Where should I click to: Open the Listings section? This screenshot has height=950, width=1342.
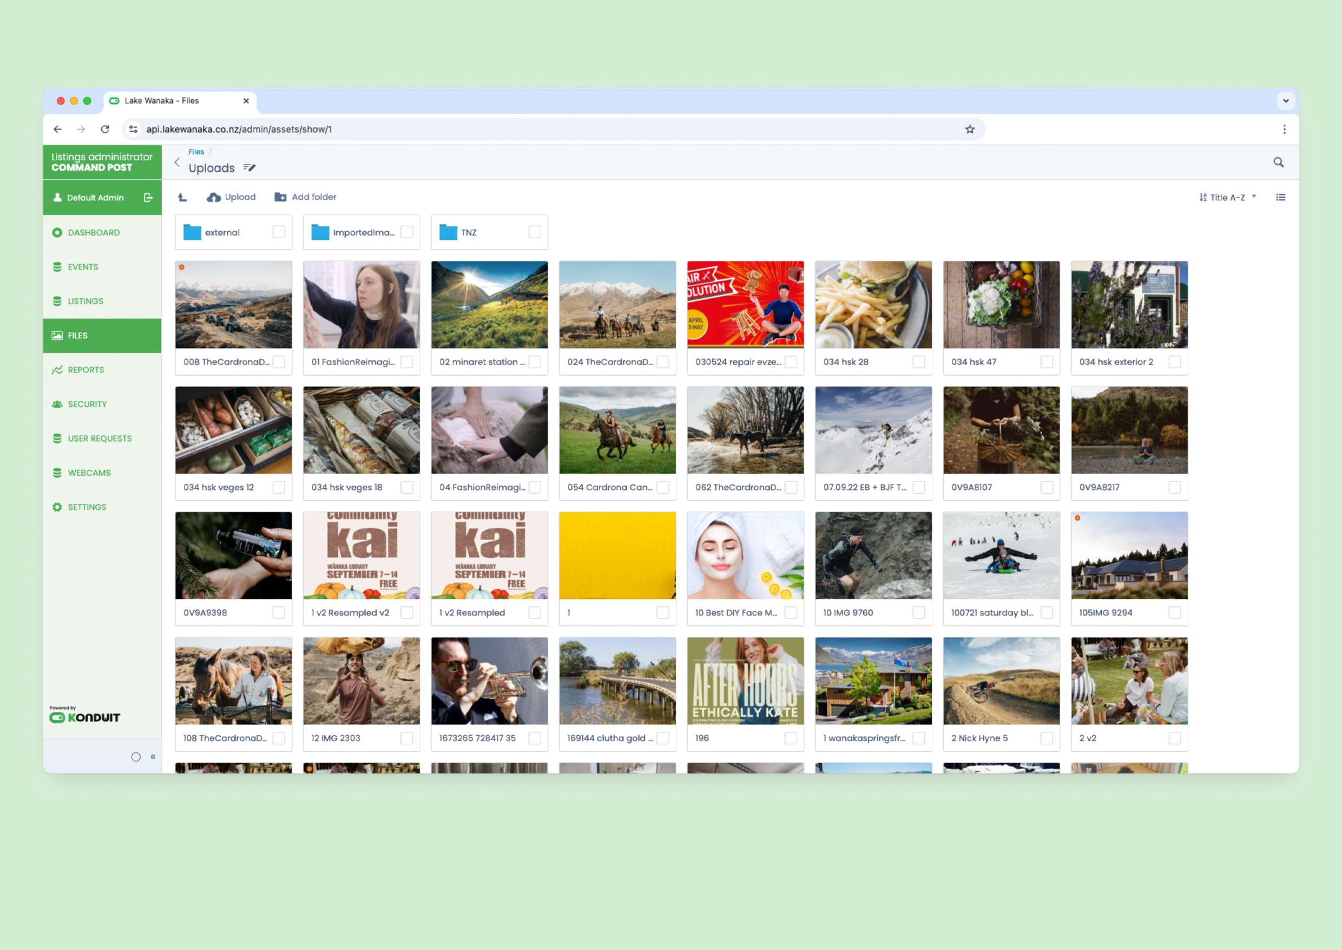[x=102, y=302]
